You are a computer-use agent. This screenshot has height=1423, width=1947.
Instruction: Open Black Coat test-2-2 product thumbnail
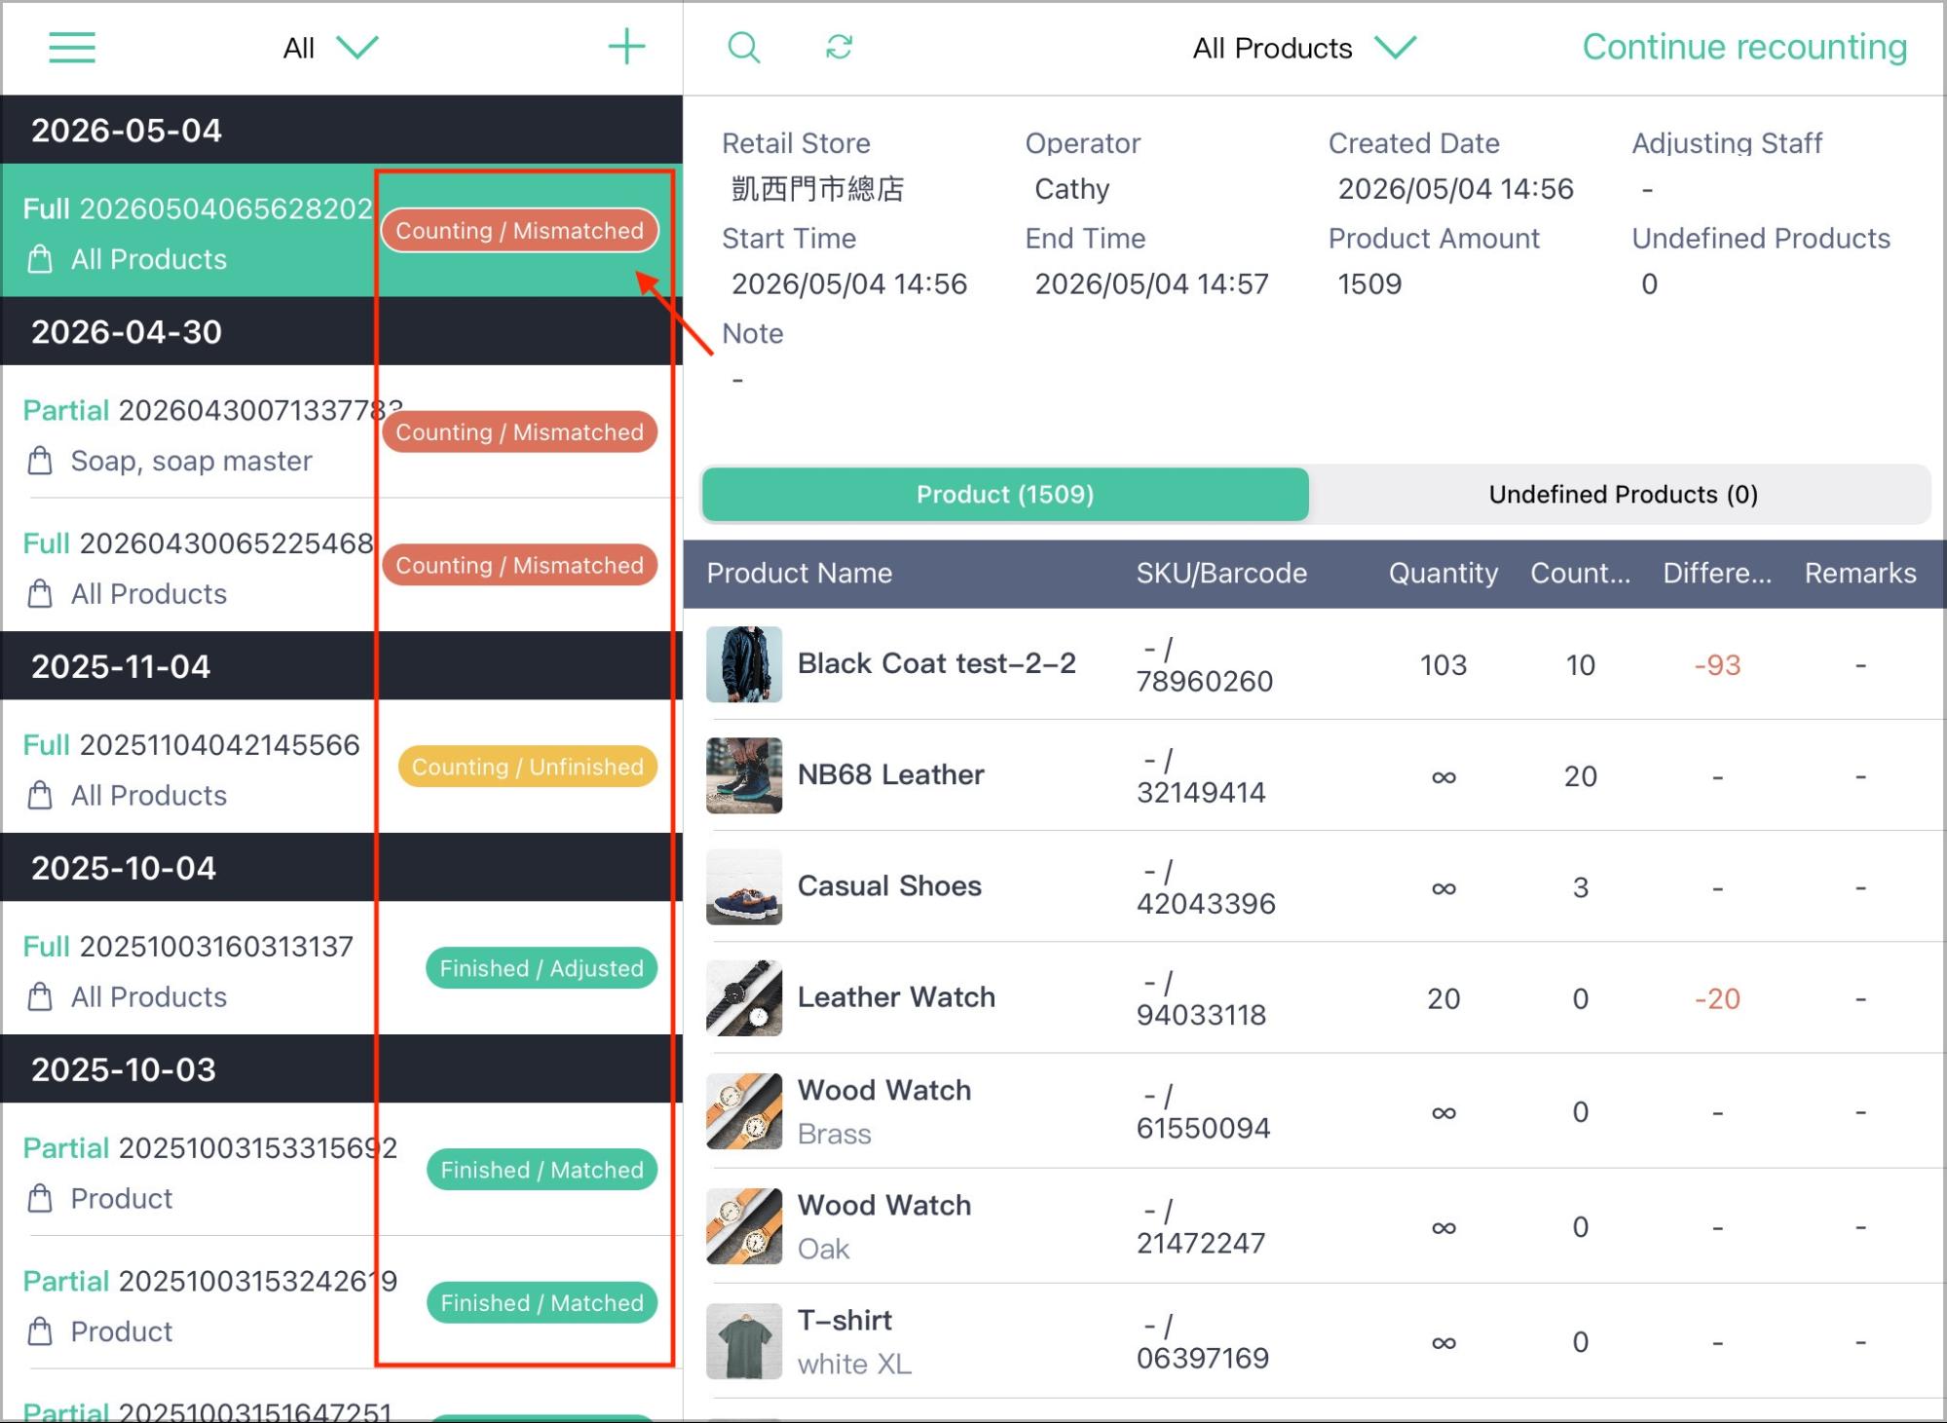pos(744,664)
